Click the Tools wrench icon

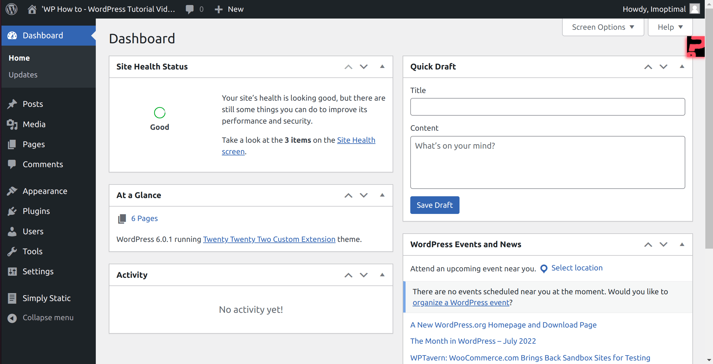[12, 251]
